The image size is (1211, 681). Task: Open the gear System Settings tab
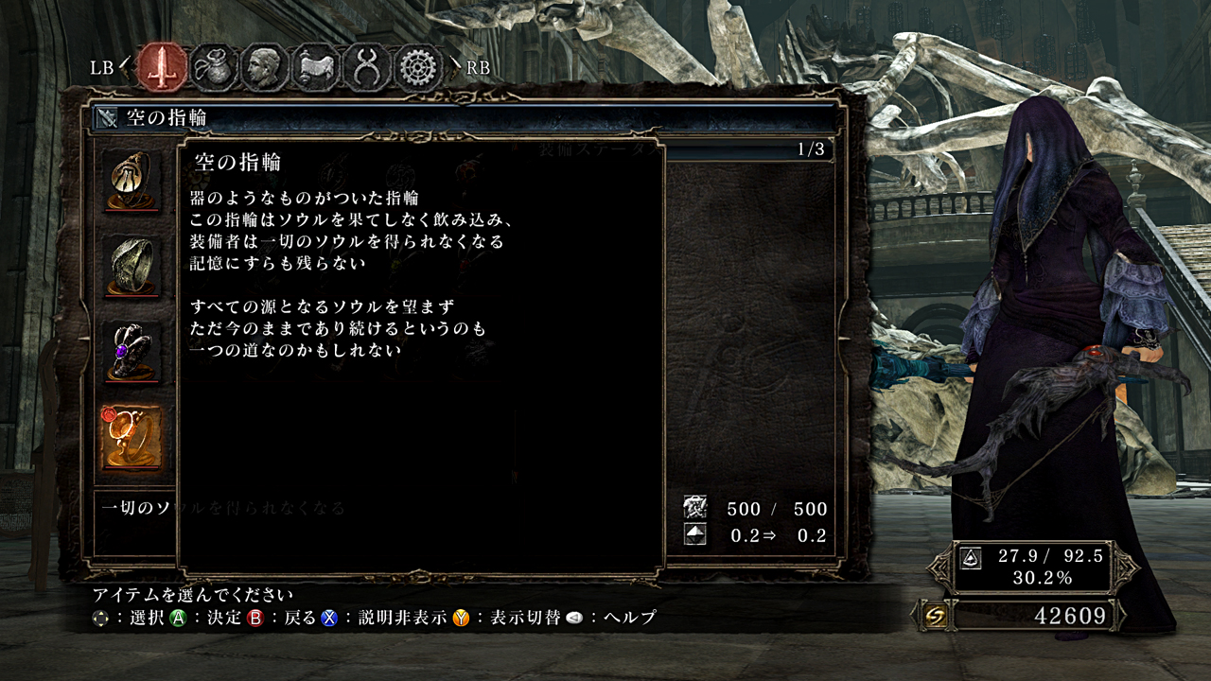click(x=418, y=67)
